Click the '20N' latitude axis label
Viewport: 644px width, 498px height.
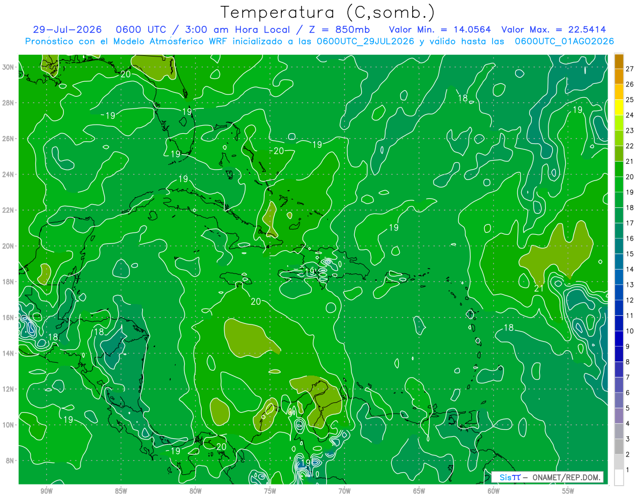[x=8, y=246]
